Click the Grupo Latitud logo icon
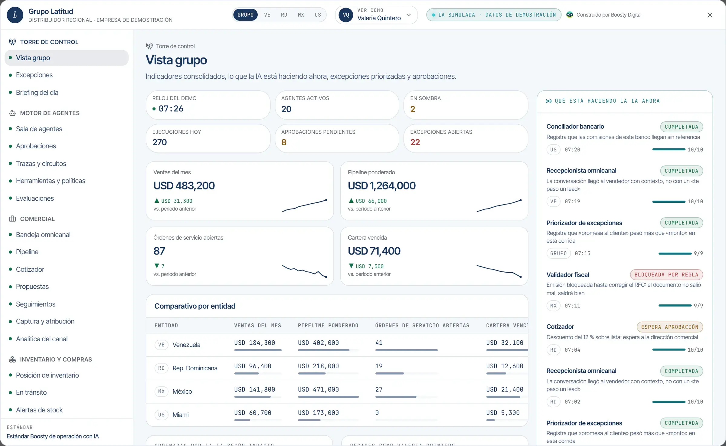This screenshot has height=446, width=726. [15, 15]
